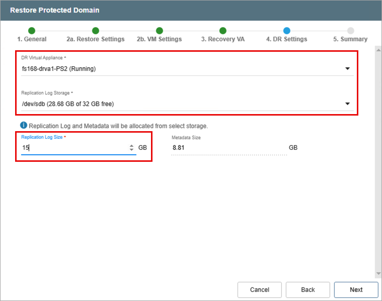Viewport: 382px width, 301px height.
Task: Click the Restore Settings step circle
Action: [x=96, y=31]
